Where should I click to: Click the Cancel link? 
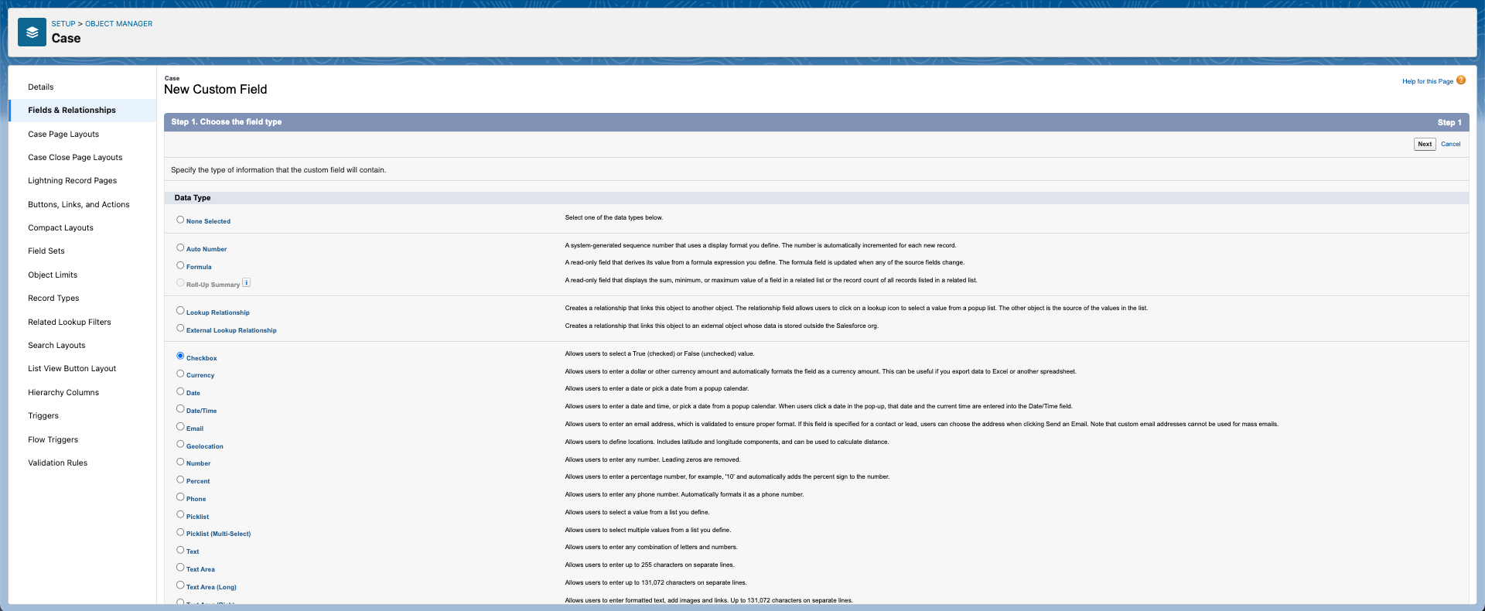click(1450, 144)
